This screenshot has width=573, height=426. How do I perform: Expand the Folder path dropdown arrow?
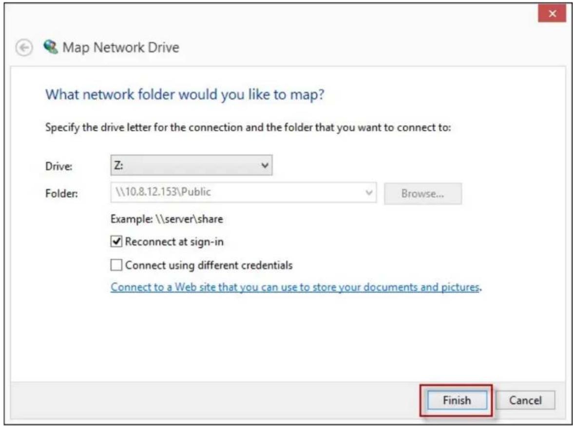(x=369, y=192)
